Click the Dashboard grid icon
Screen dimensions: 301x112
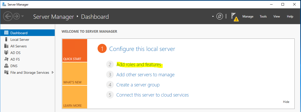(6, 33)
